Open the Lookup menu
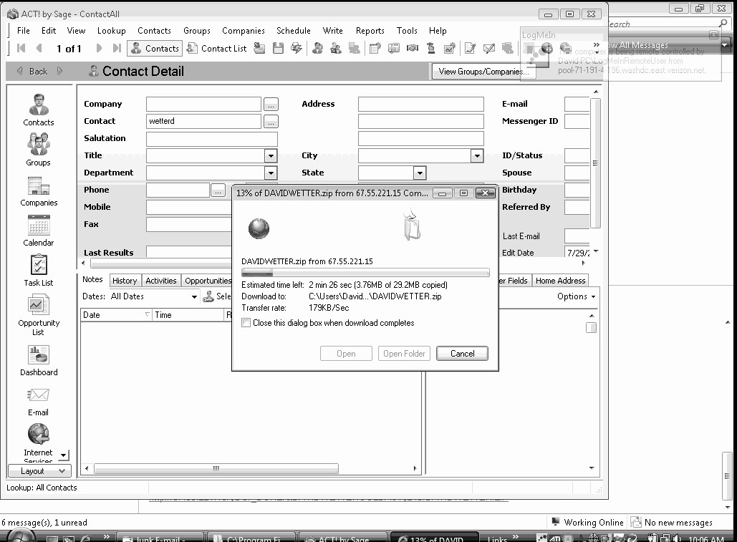The image size is (737, 542). click(112, 31)
